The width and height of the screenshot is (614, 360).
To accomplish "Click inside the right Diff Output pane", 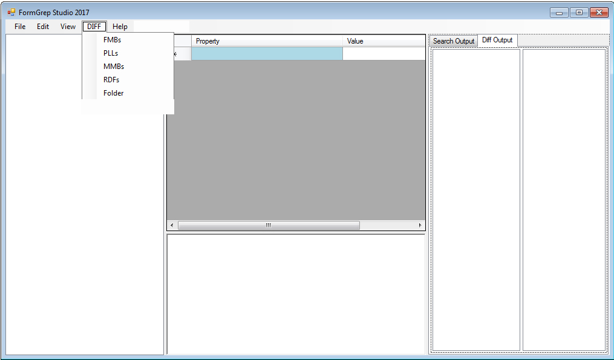I will point(564,200).
